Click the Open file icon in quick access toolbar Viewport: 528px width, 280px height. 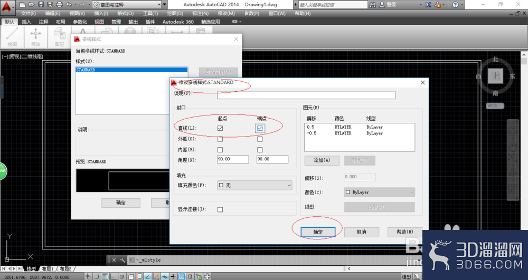pyautogui.click(x=31, y=5)
